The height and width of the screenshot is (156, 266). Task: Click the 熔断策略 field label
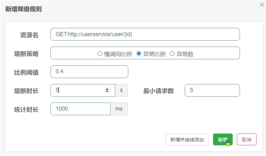coord(26,54)
